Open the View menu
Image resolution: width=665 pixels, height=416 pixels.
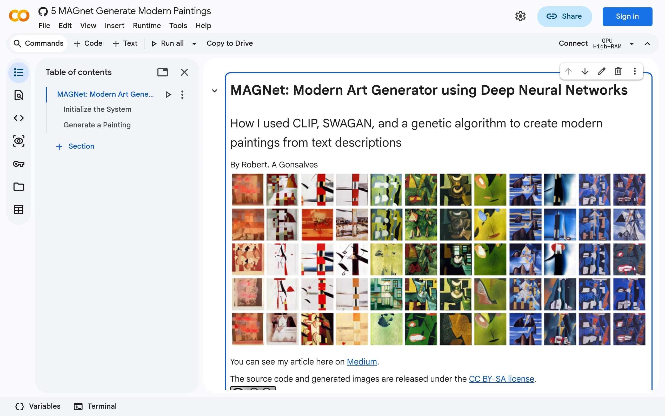(x=88, y=25)
